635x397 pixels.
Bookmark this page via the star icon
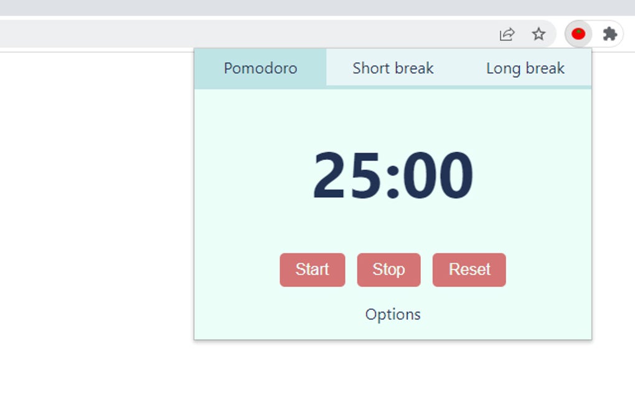[538, 34]
